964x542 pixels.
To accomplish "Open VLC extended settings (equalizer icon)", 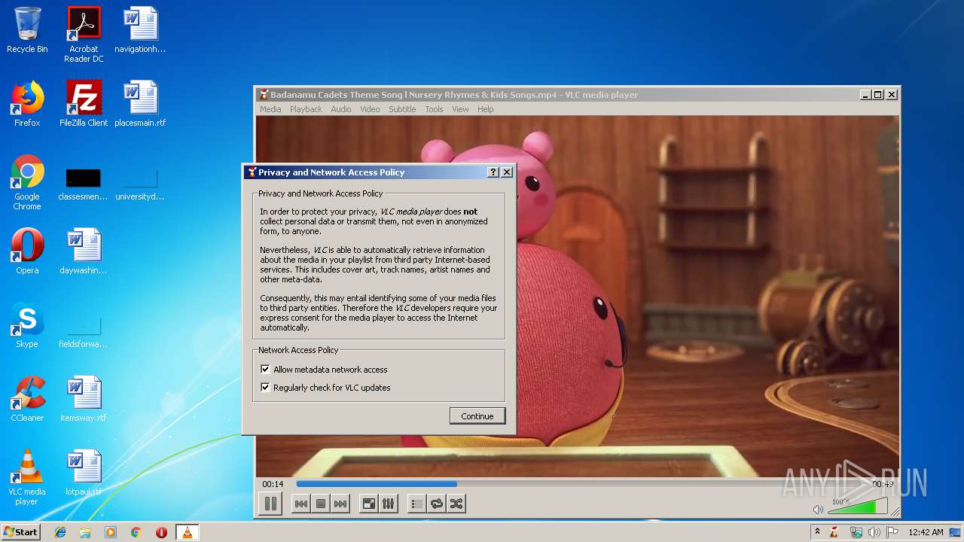I will [388, 504].
